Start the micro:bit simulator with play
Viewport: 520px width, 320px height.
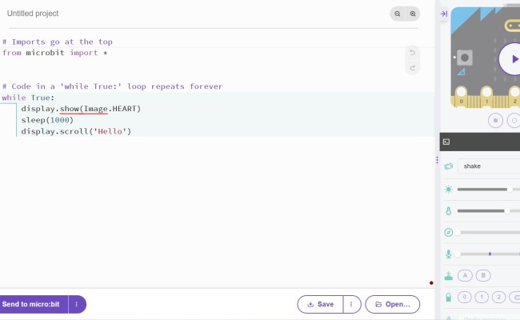click(510, 59)
